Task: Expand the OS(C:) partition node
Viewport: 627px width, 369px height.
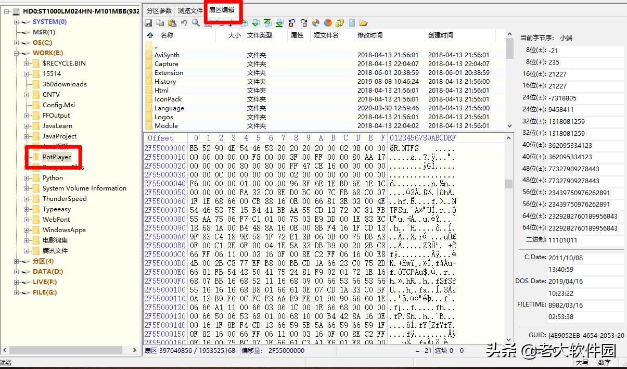Action: 17,43
